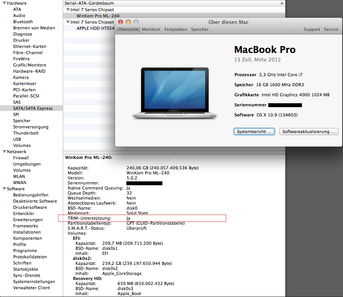Select Parallel-SCSI entry
The height and width of the screenshot is (297, 343).
(26, 96)
